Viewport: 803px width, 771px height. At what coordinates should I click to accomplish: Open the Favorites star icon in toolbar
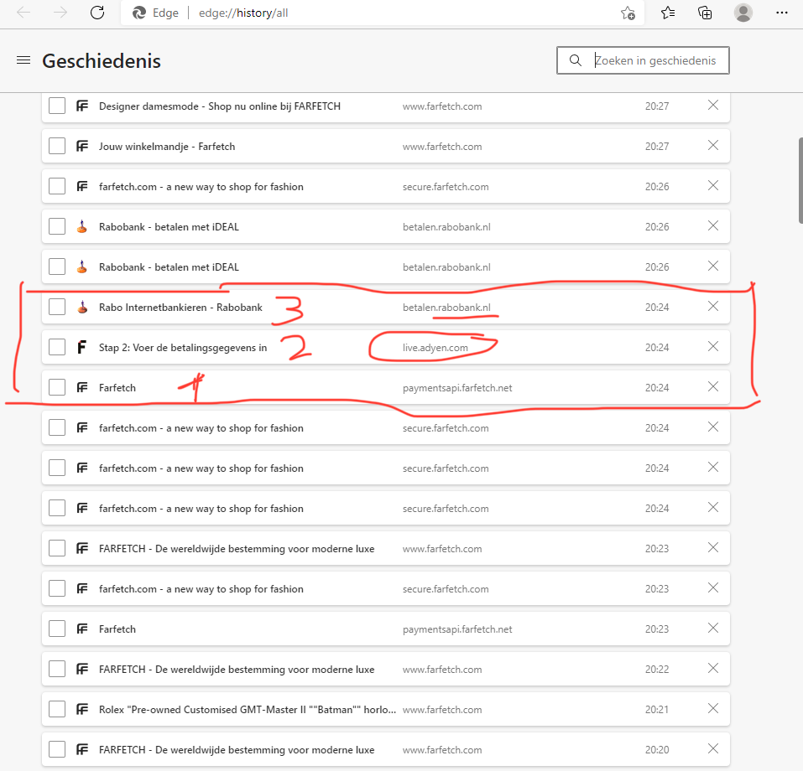pos(668,13)
